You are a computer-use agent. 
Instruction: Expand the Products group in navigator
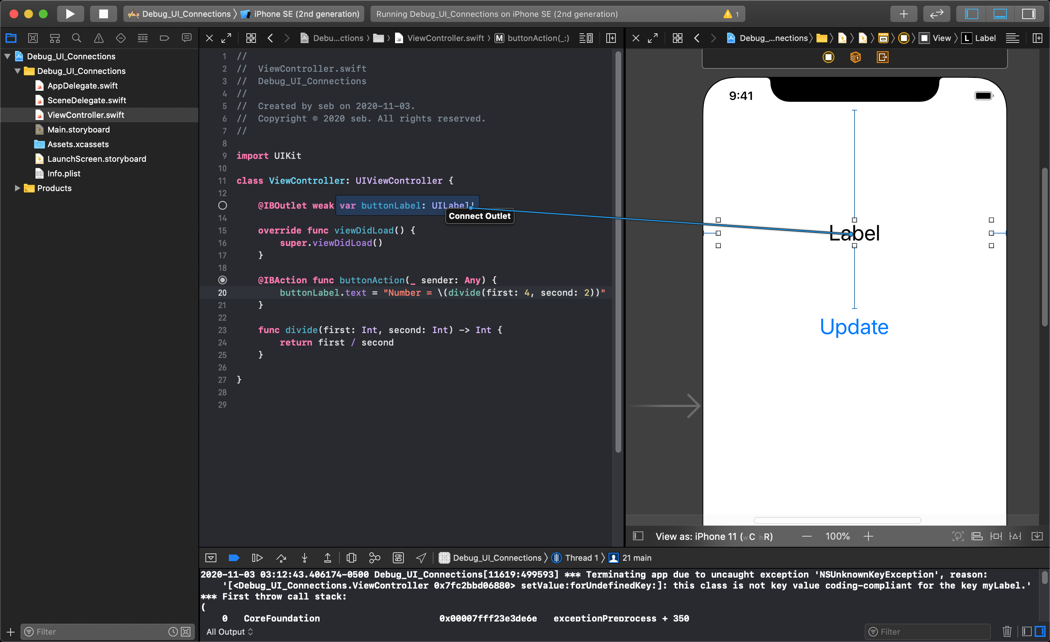[x=17, y=188]
